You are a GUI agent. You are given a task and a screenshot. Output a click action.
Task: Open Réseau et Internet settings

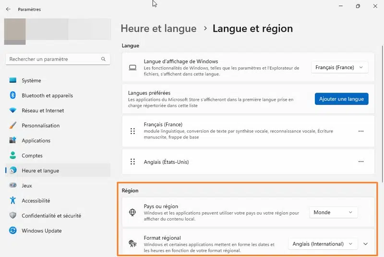click(x=58, y=110)
